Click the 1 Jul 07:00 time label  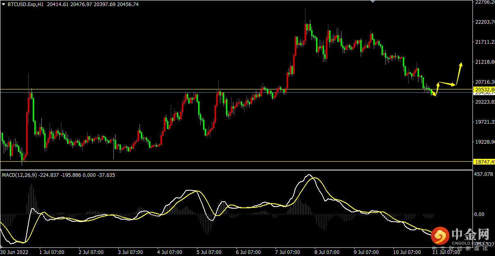[51, 252]
